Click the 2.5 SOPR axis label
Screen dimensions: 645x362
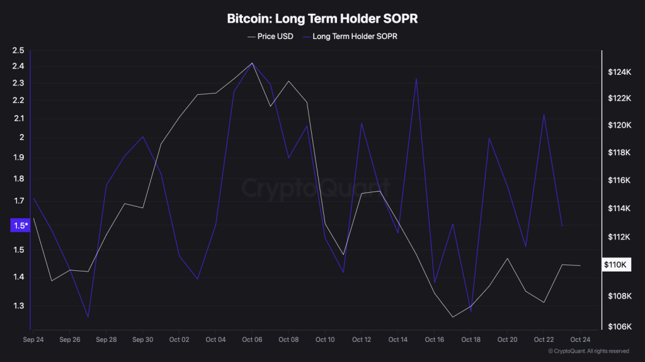pos(18,51)
